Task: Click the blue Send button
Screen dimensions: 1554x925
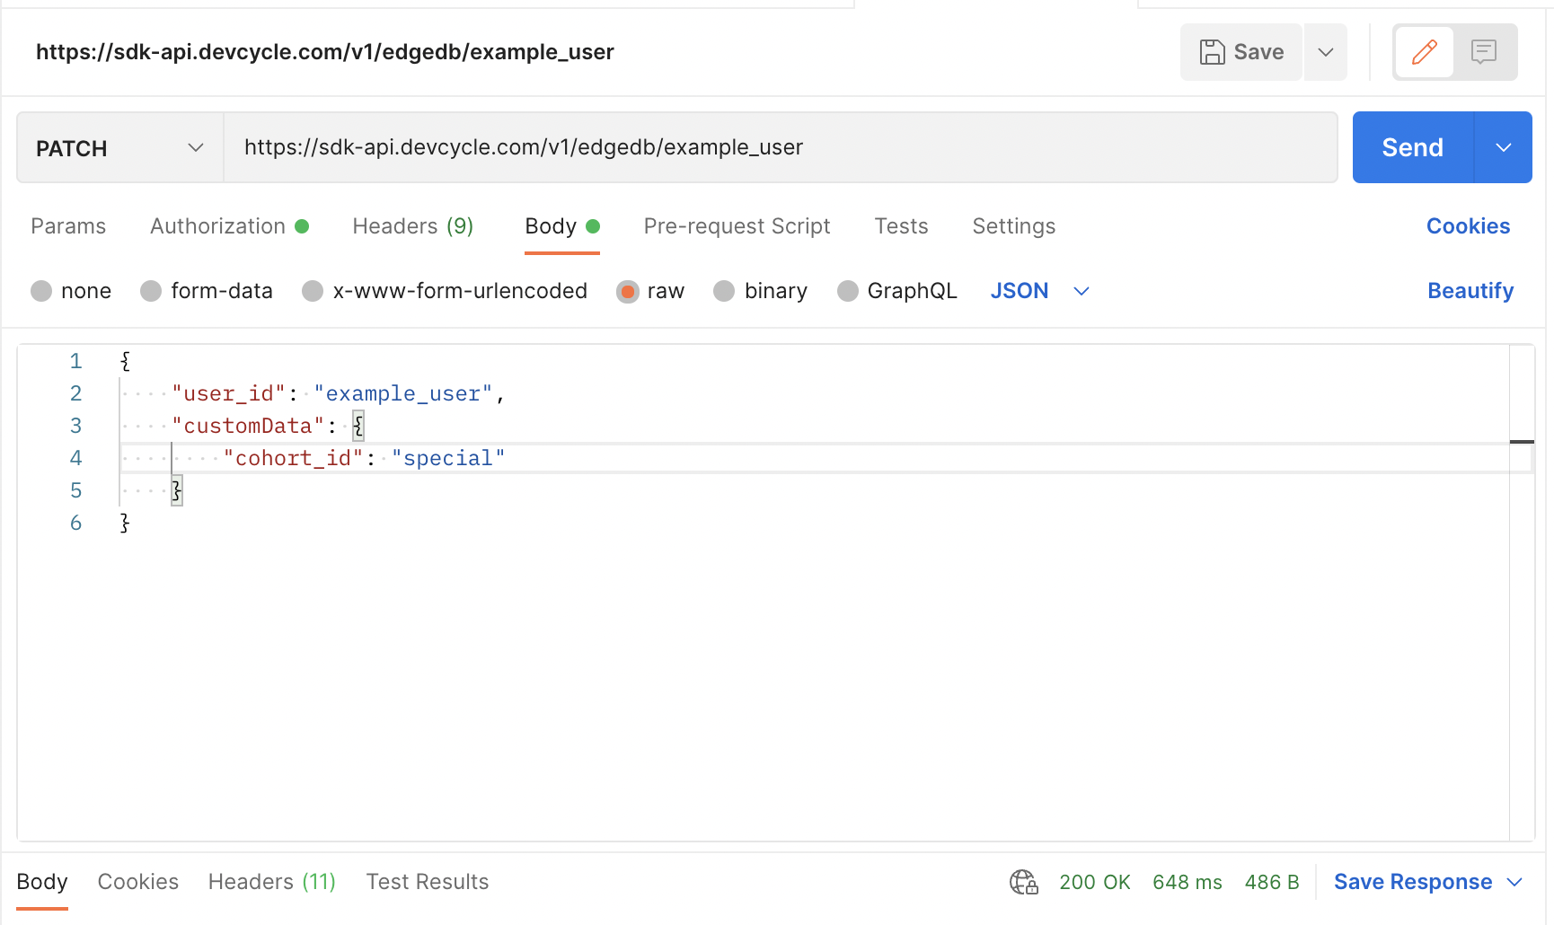Action: (1412, 148)
